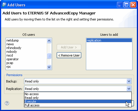
Task: Pick Full access from the dropdown list
Action: tap(78, 105)
